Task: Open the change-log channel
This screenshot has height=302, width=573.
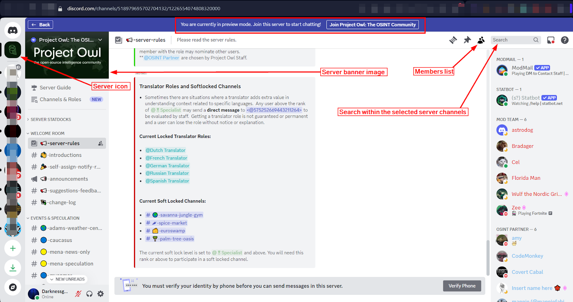Action: pyautogui.click(x=67, y=202)
